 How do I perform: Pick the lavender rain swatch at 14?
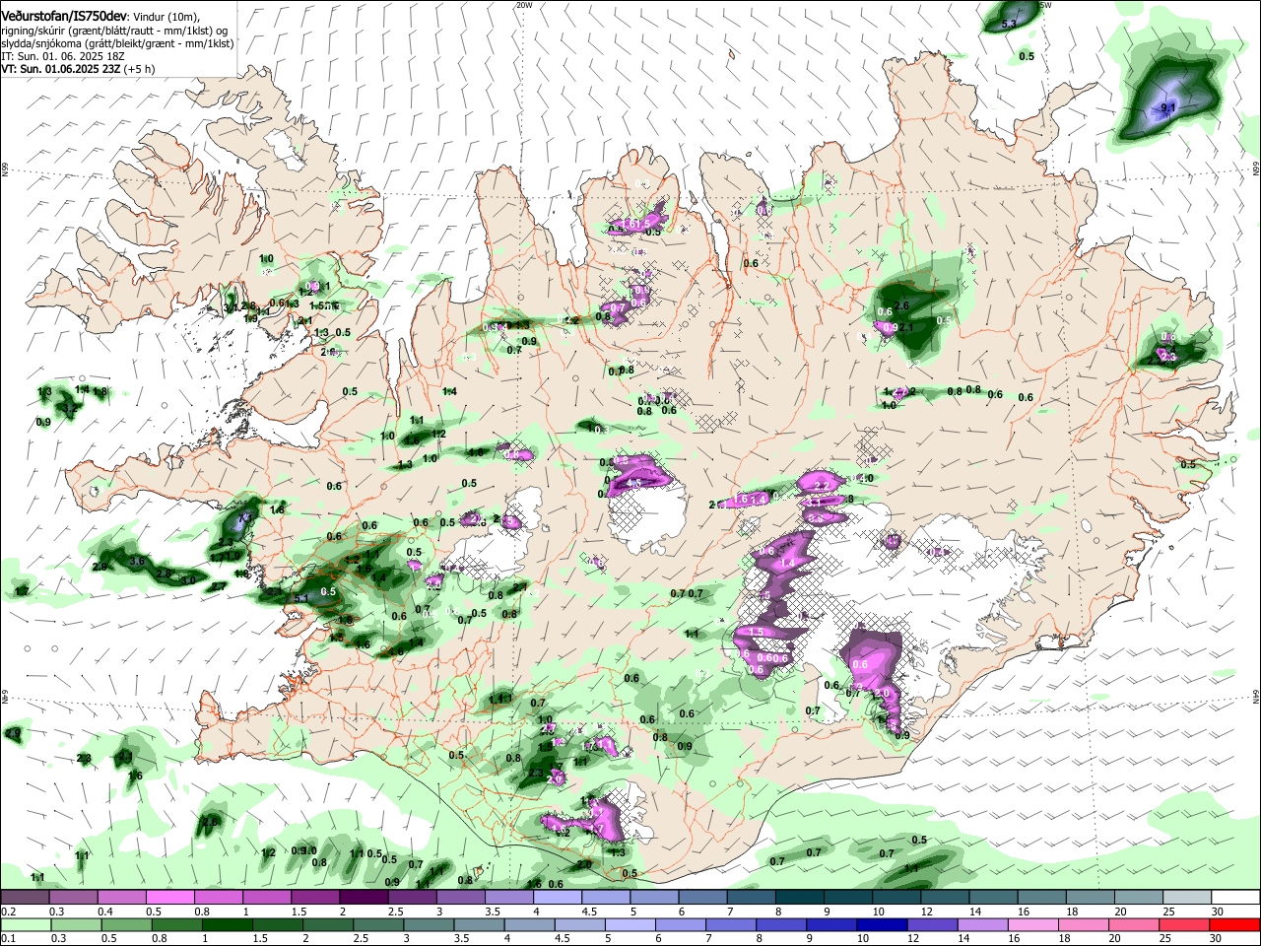pyautogui.click(x=981, y=924)
